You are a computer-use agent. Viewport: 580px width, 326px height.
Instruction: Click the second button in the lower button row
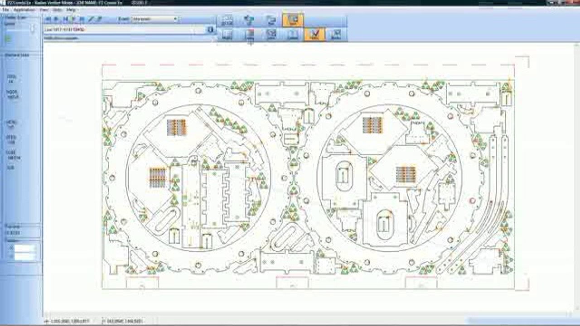point(249,34)
